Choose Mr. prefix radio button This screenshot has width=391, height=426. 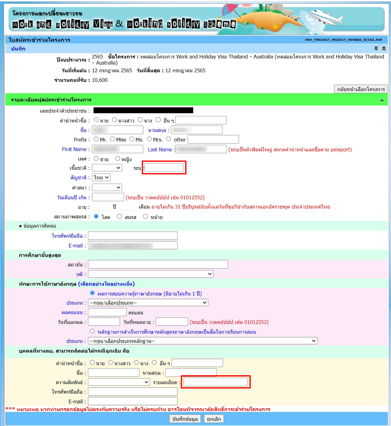(96, 139)
